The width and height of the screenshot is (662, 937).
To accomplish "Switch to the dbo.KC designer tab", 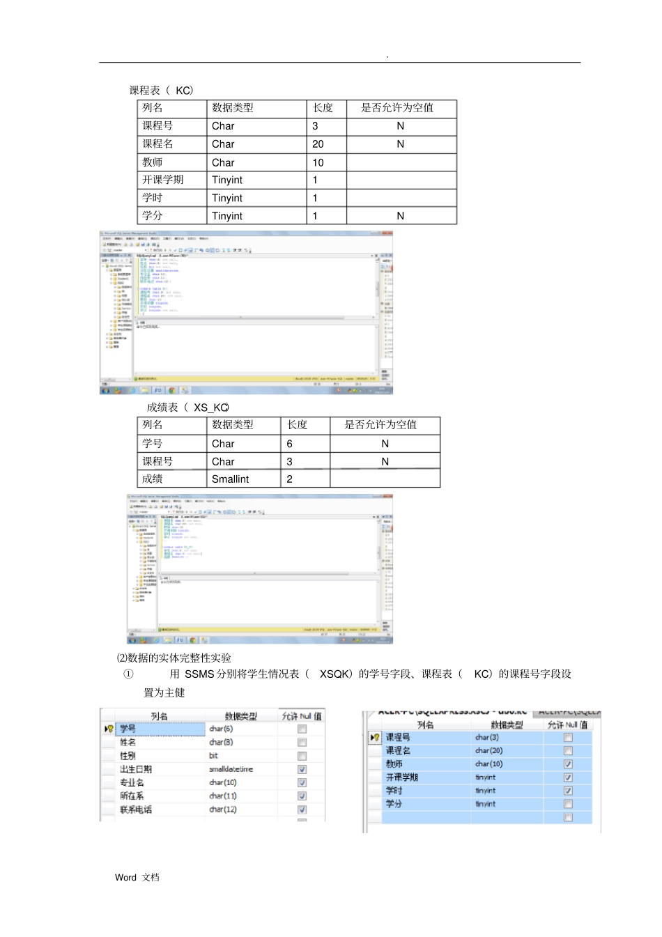I will pyautogui.click(x=453, y=713).
